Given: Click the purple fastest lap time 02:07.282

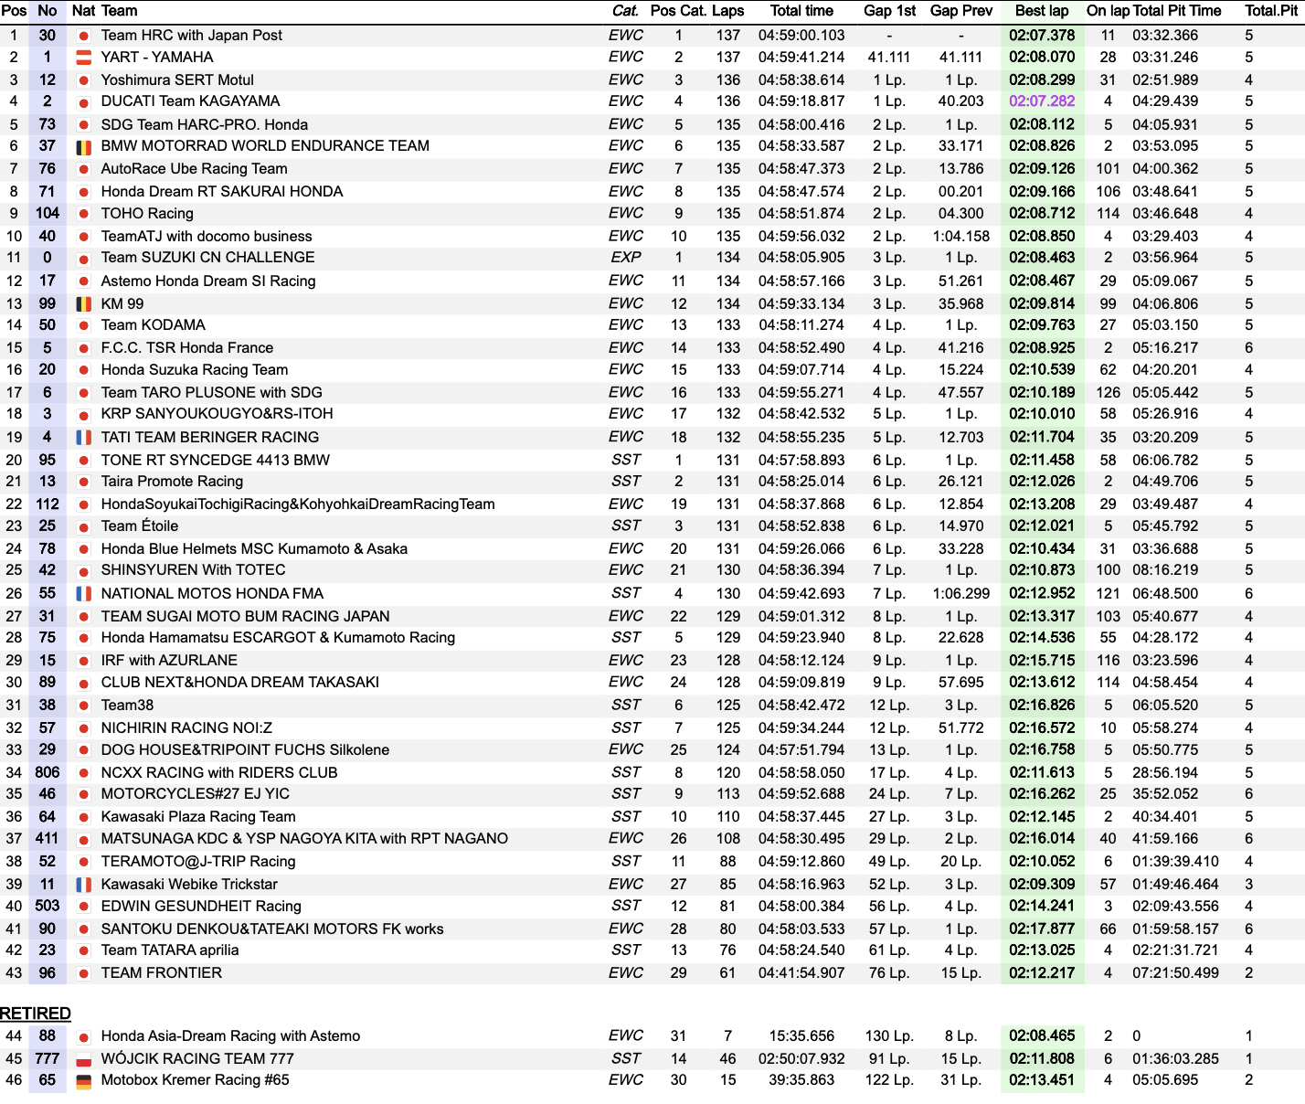Looking at the screenshot, I should (x=1042, y=101).
